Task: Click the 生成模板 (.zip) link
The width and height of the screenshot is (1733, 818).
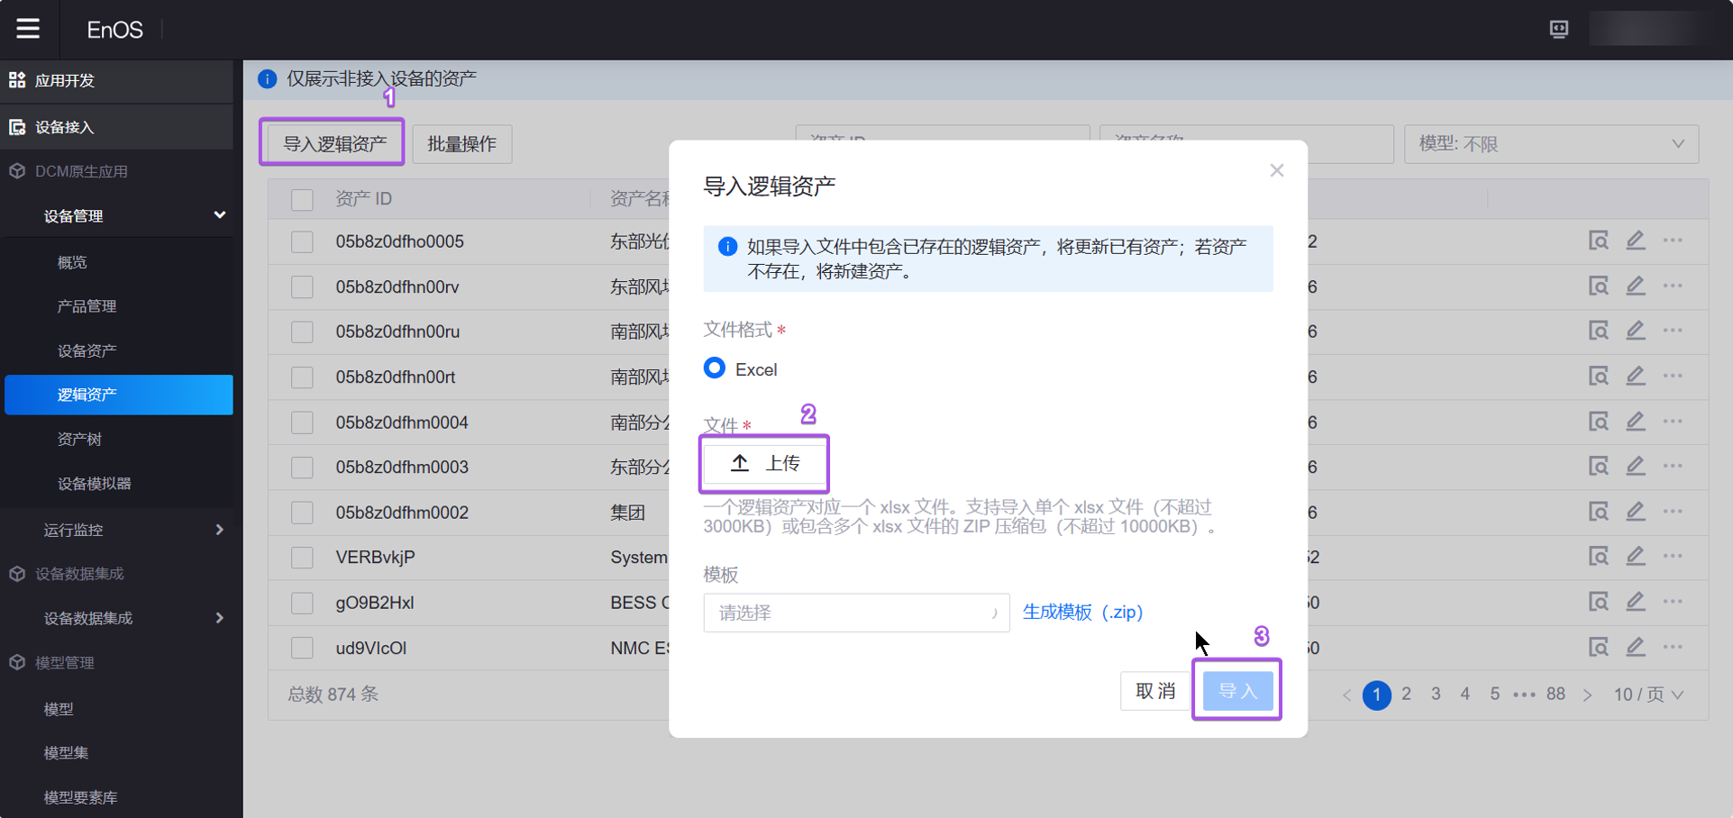Action: pyautogui.click(x=1082, y=613)
